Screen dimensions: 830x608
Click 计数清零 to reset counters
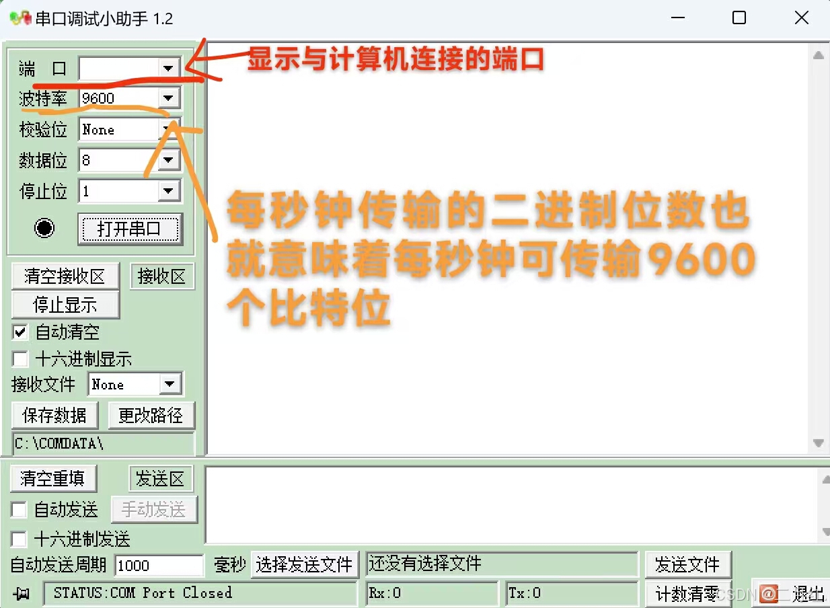pyautogui.click(x=688, y=593)
